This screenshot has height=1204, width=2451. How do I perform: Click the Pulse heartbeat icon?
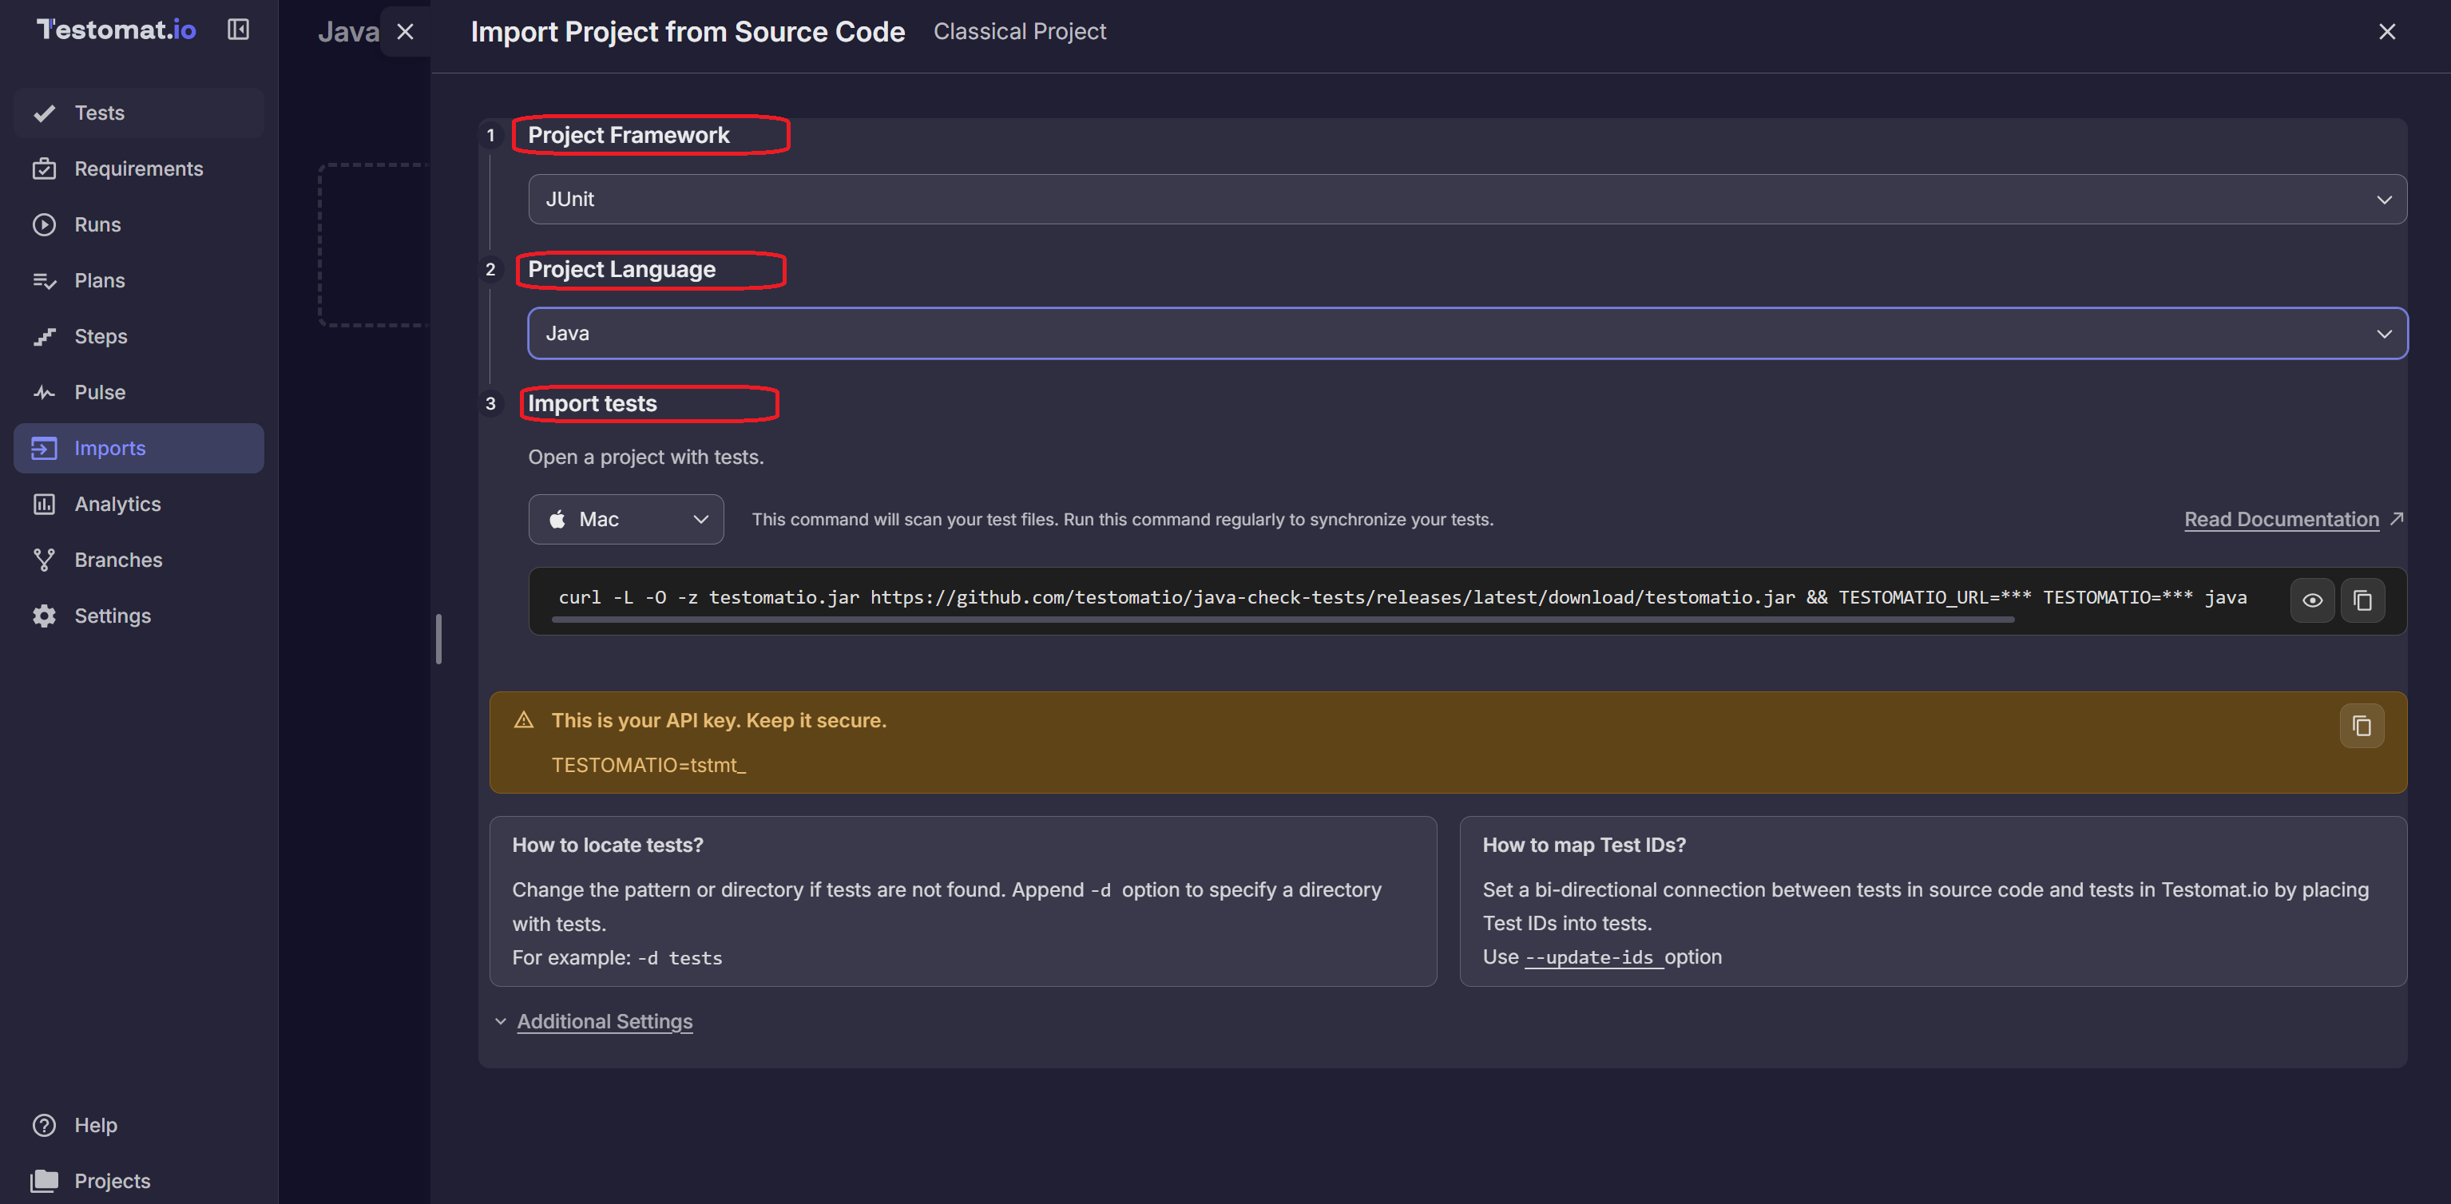[44, 393]
